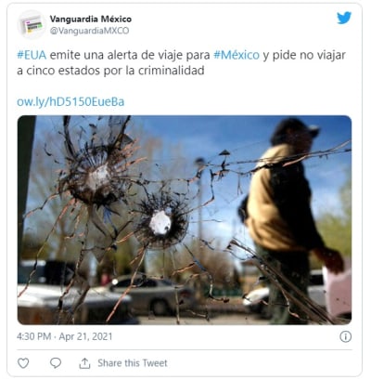Click the blurred walking man in photo
Viewport: 371px width, 380px height.
click(288, 214)
